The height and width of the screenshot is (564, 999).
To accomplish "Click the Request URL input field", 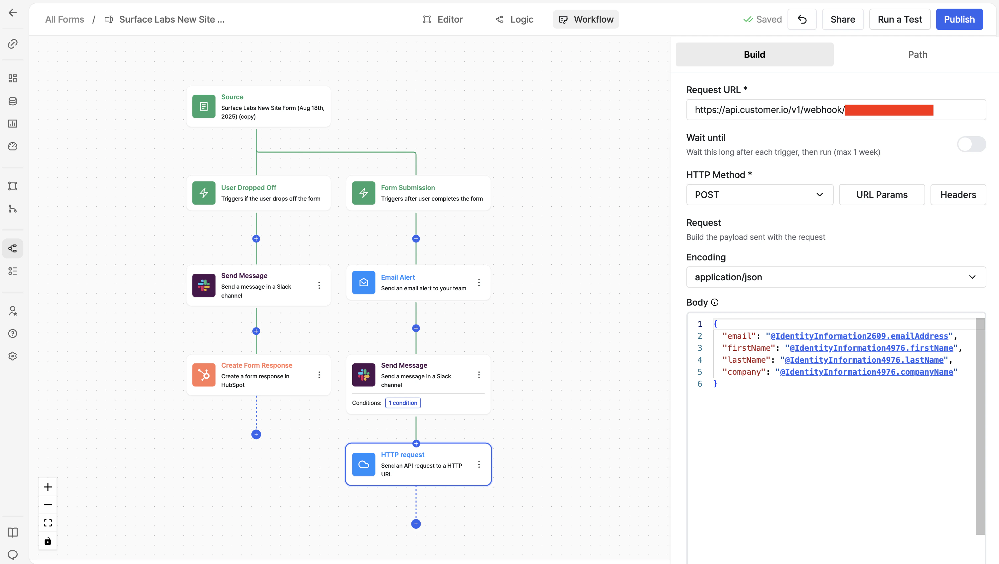I will coord(836,110).
